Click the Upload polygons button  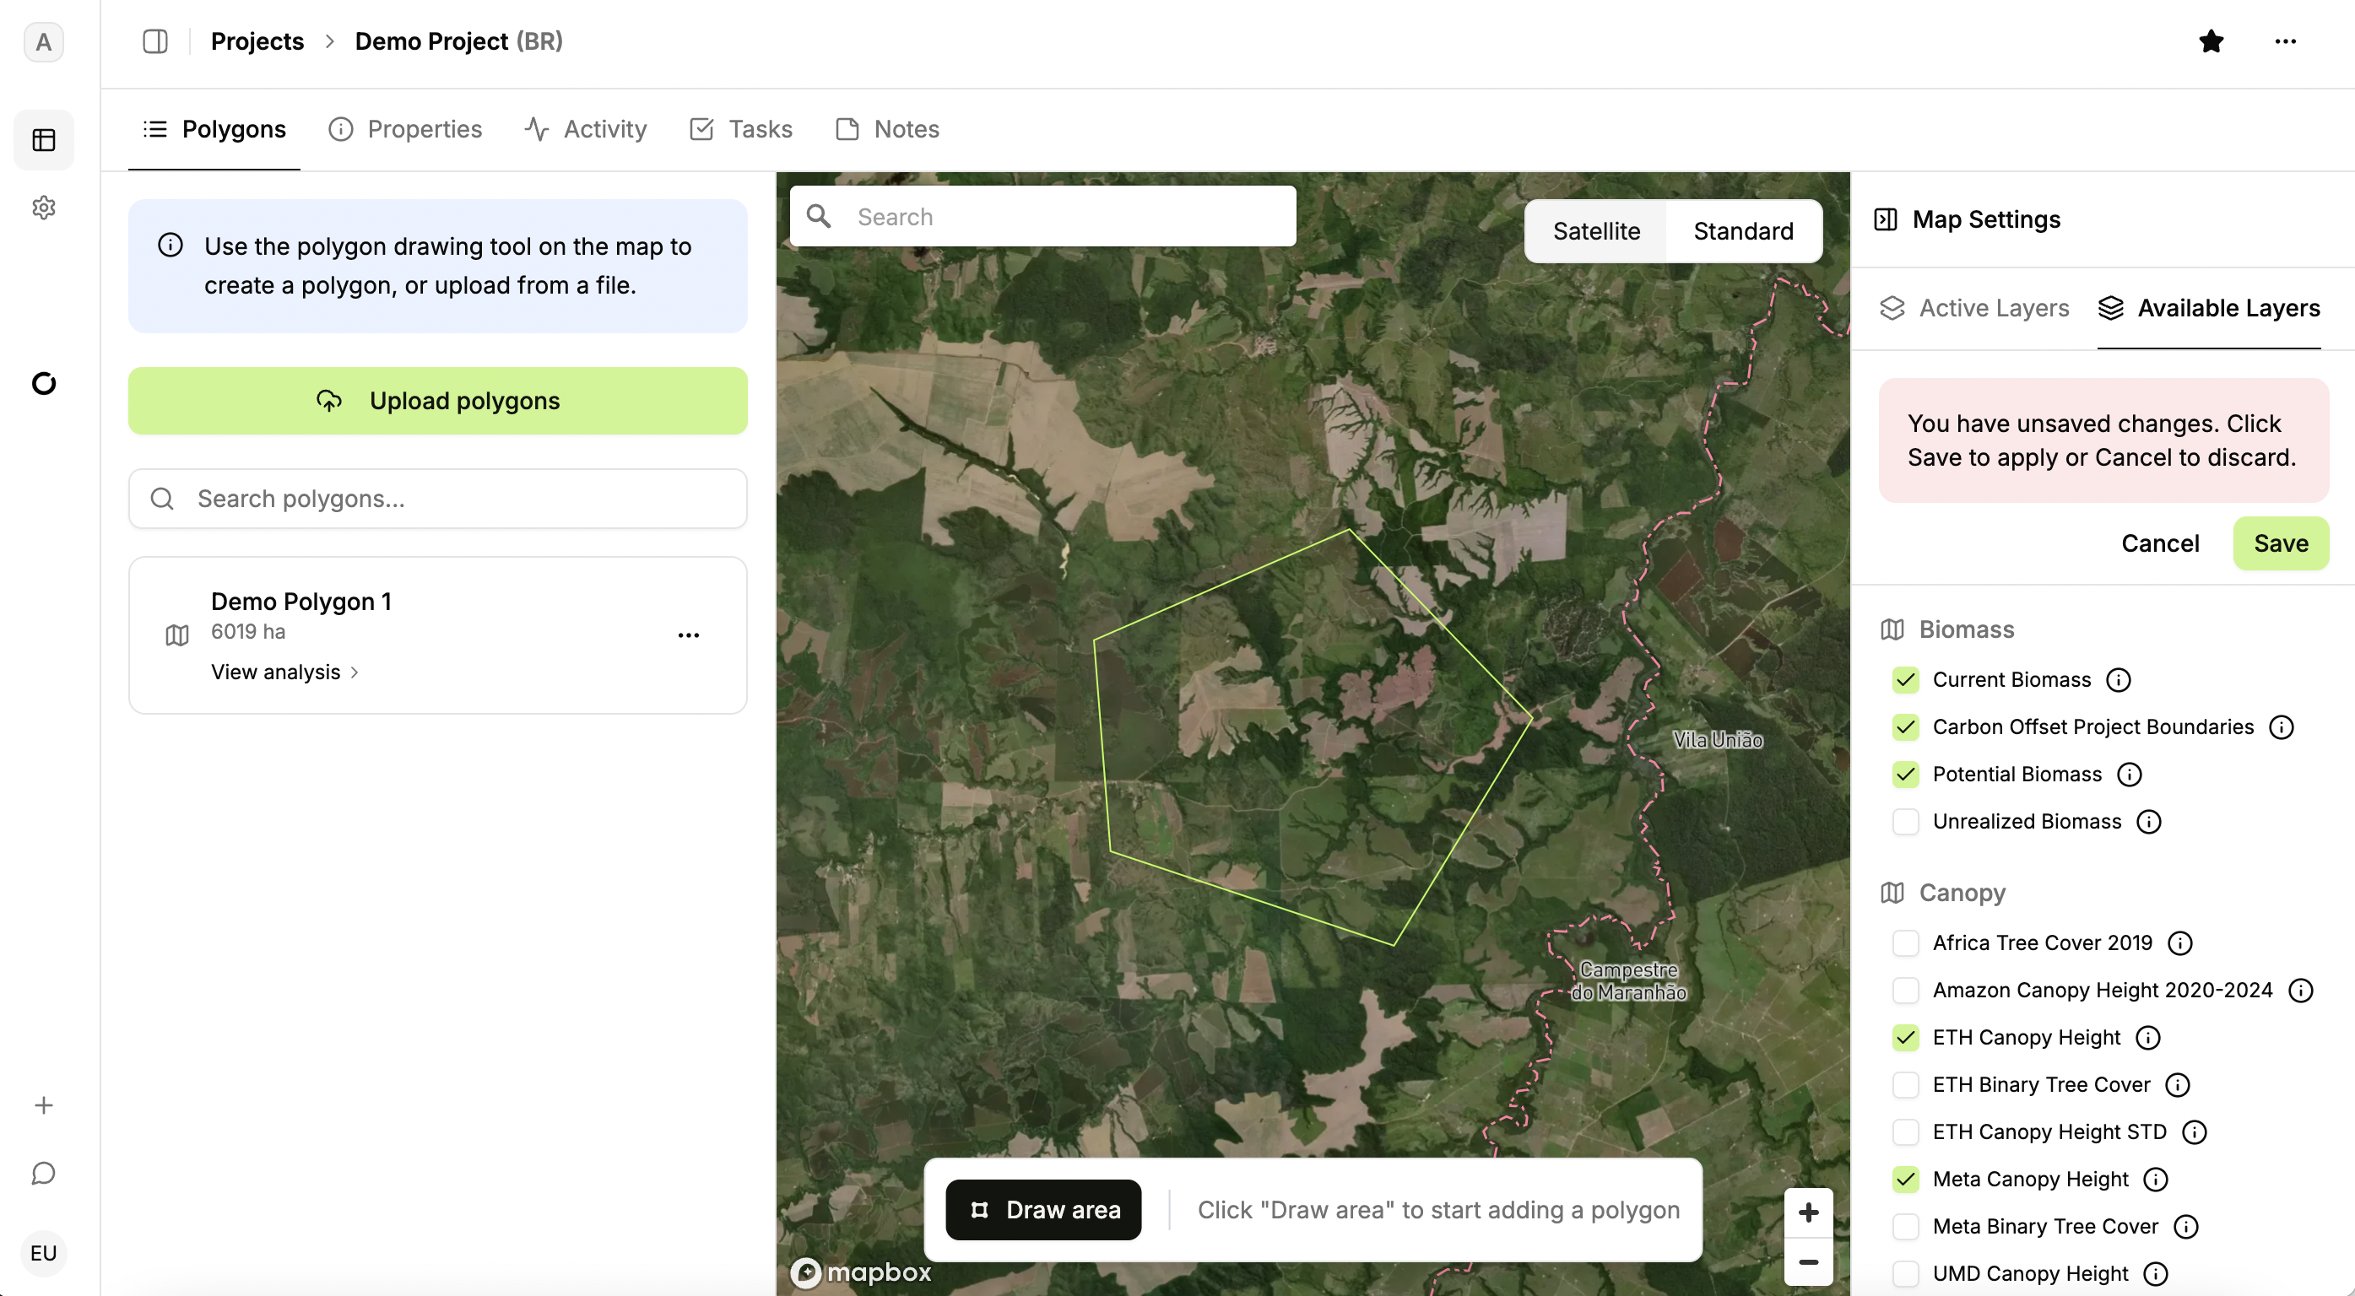pos(437,400)
